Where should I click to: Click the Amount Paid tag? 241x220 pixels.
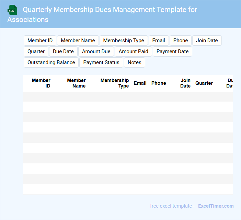134,51
